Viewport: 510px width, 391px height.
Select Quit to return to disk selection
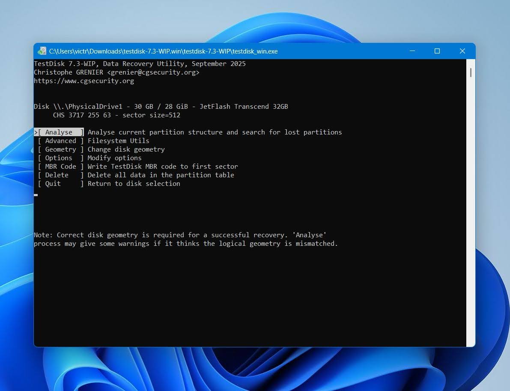(60, 183)
